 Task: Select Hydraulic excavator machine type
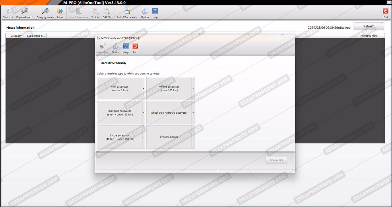tap(120, 113)
